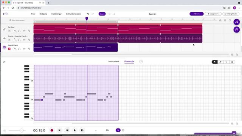Open the Inställningar menu

[56, 14]
